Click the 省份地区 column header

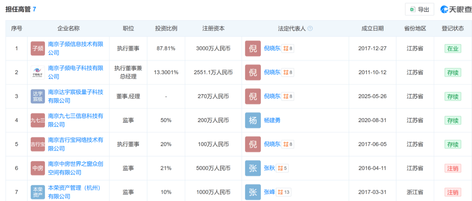[415, 28]
